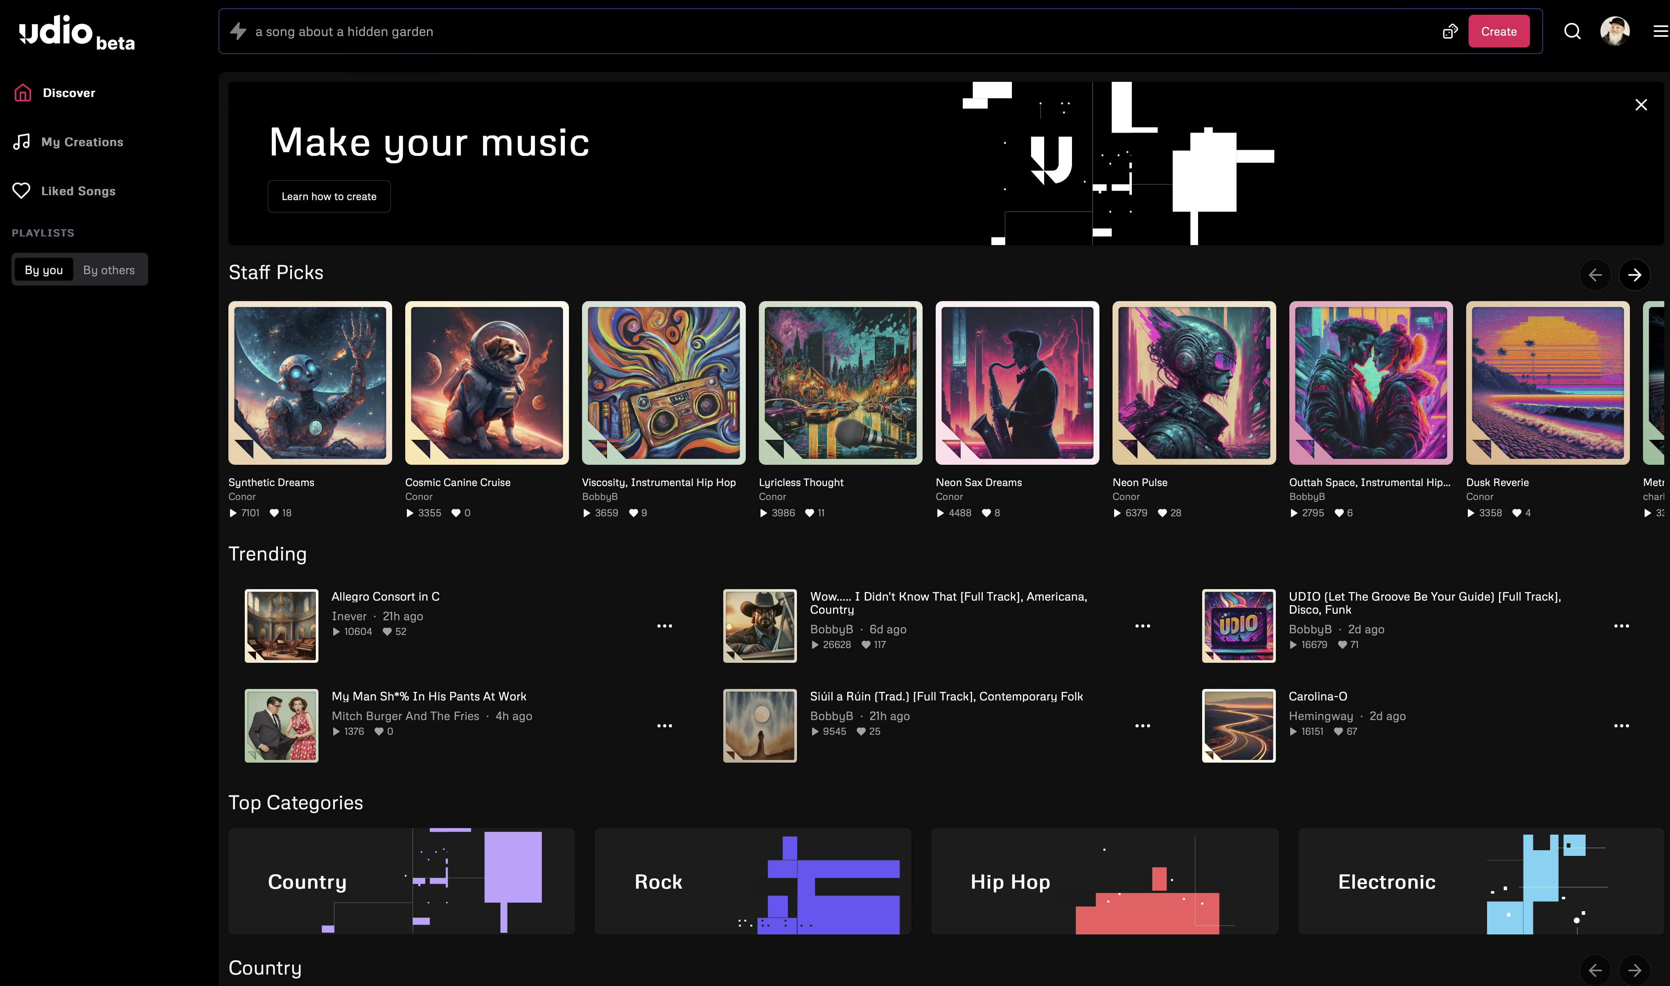1670x986 pixels.
Task: Close the Make your music banner
Action: click(x=1641, y=105)
